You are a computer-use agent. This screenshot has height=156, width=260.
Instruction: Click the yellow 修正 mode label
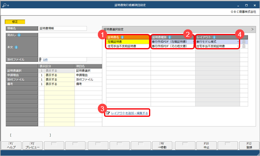click(15, 22)
